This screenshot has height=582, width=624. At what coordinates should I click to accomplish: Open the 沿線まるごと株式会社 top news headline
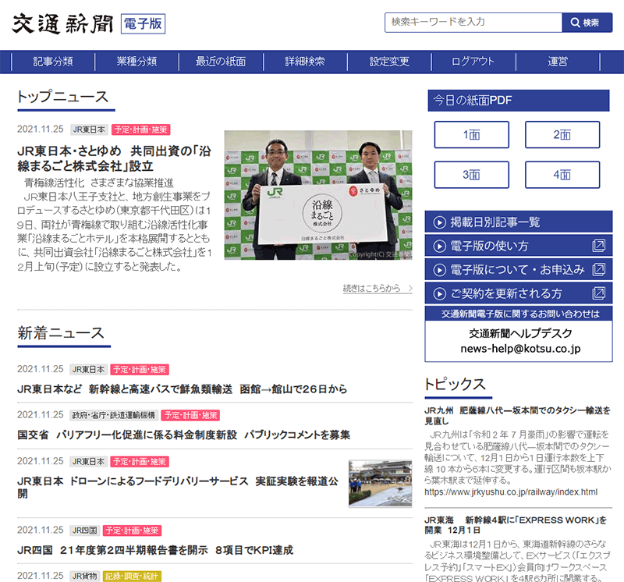pyautogui.click(x=114, y=158)
